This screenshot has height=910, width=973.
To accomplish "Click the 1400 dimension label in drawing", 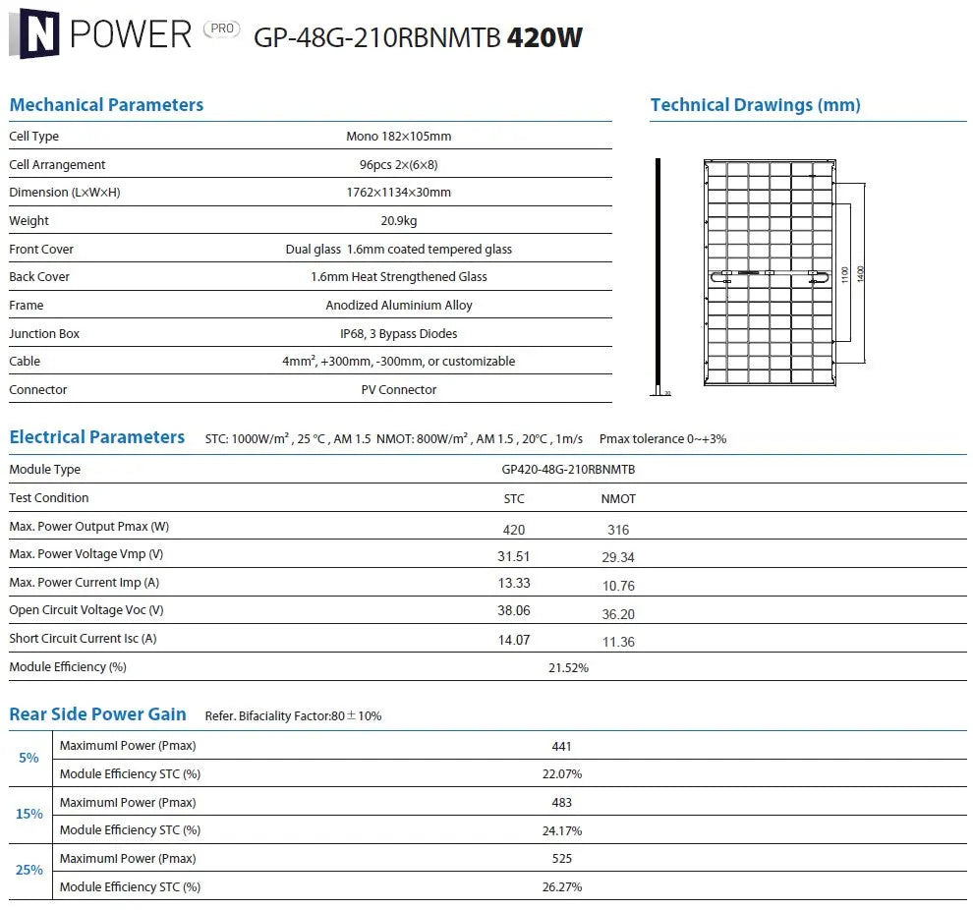I will (861, 273).
